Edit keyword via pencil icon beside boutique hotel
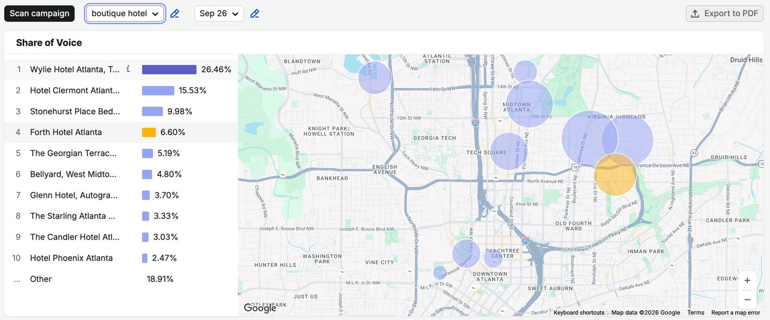 click(x=175, y=14)
